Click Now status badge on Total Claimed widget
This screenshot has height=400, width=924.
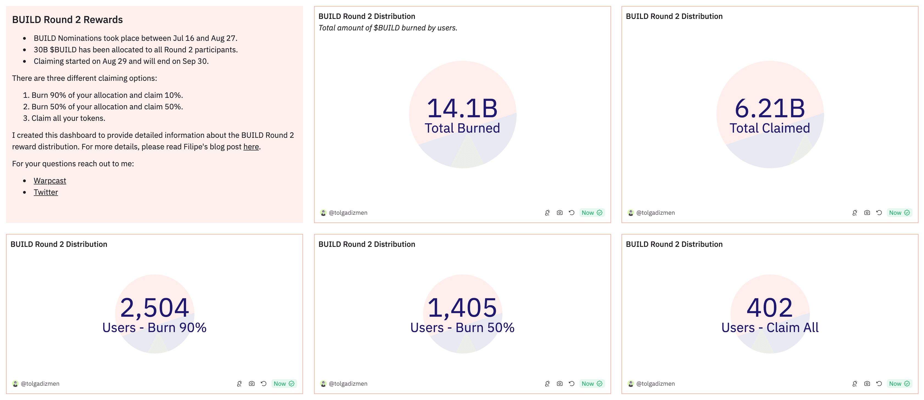coord(899,213)
